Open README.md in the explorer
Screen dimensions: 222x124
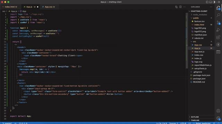click(x=199, y=82)
